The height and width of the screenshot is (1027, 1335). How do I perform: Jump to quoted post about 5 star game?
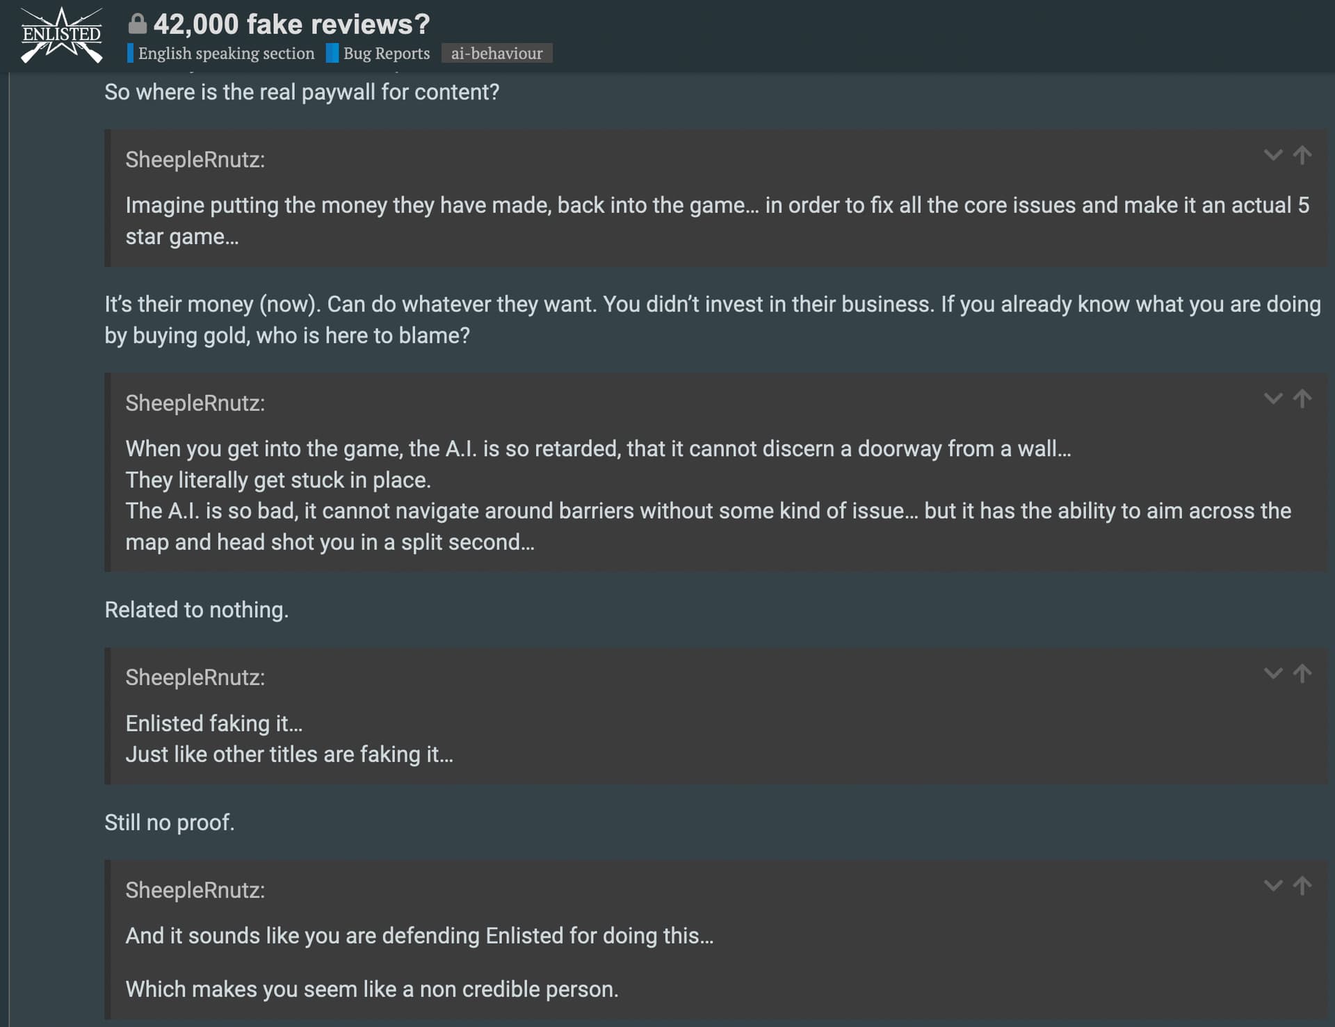click(x=1302, y=154)
